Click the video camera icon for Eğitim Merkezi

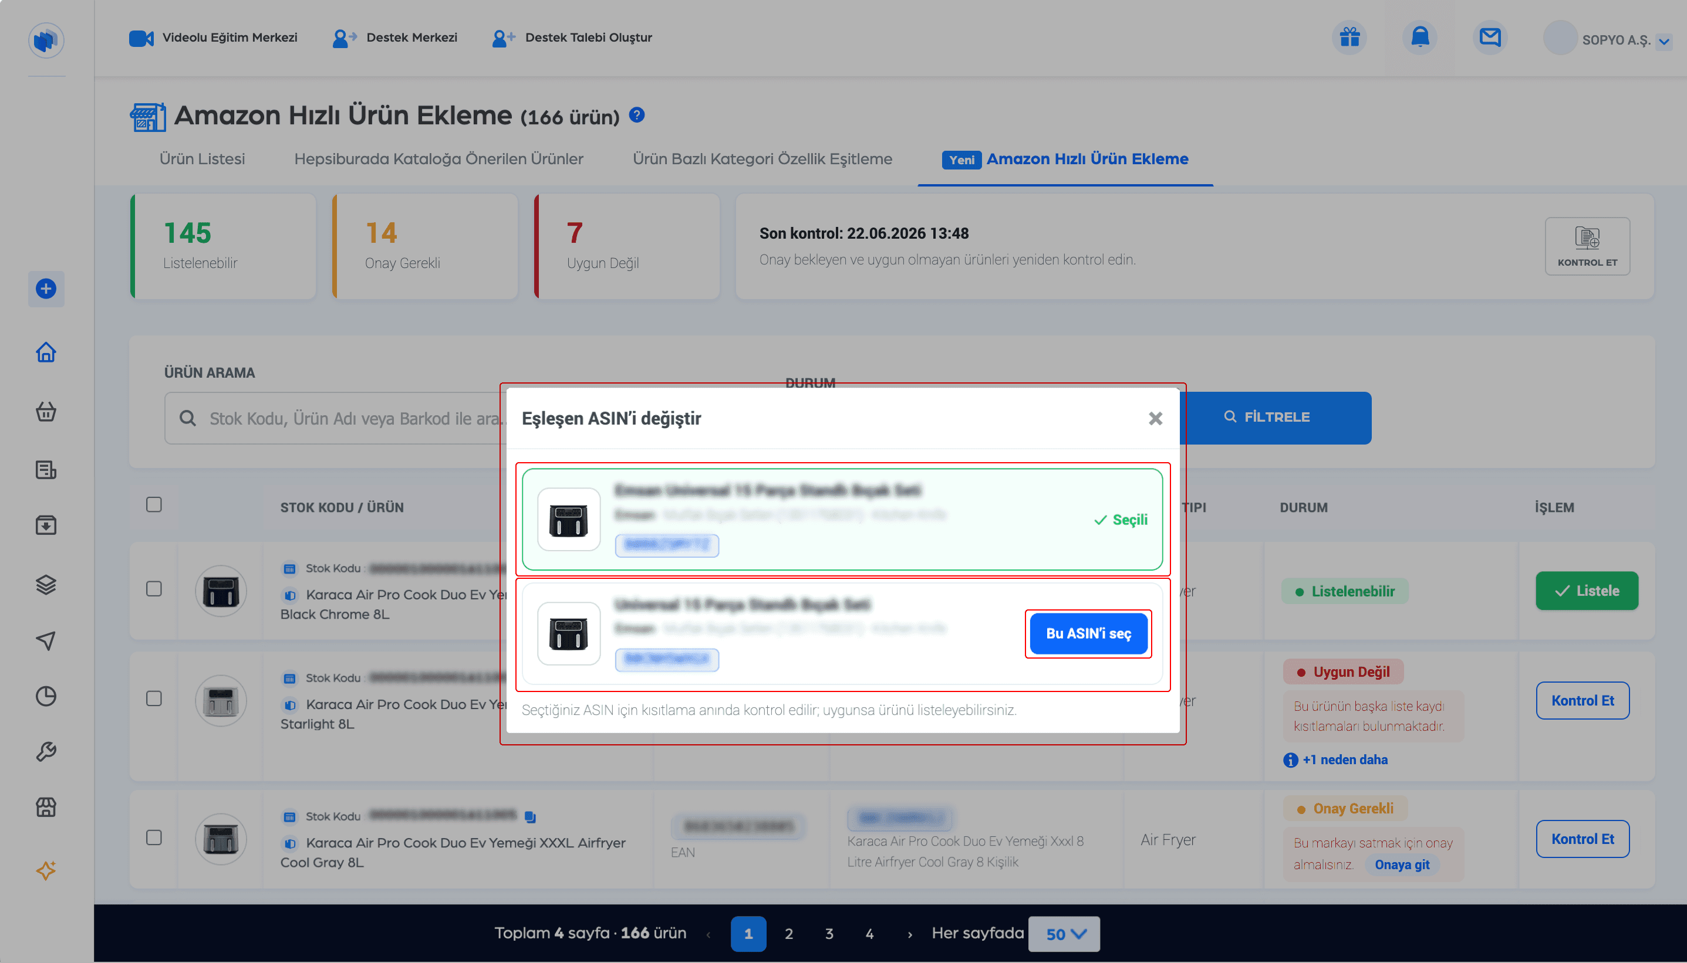point(141,38)
